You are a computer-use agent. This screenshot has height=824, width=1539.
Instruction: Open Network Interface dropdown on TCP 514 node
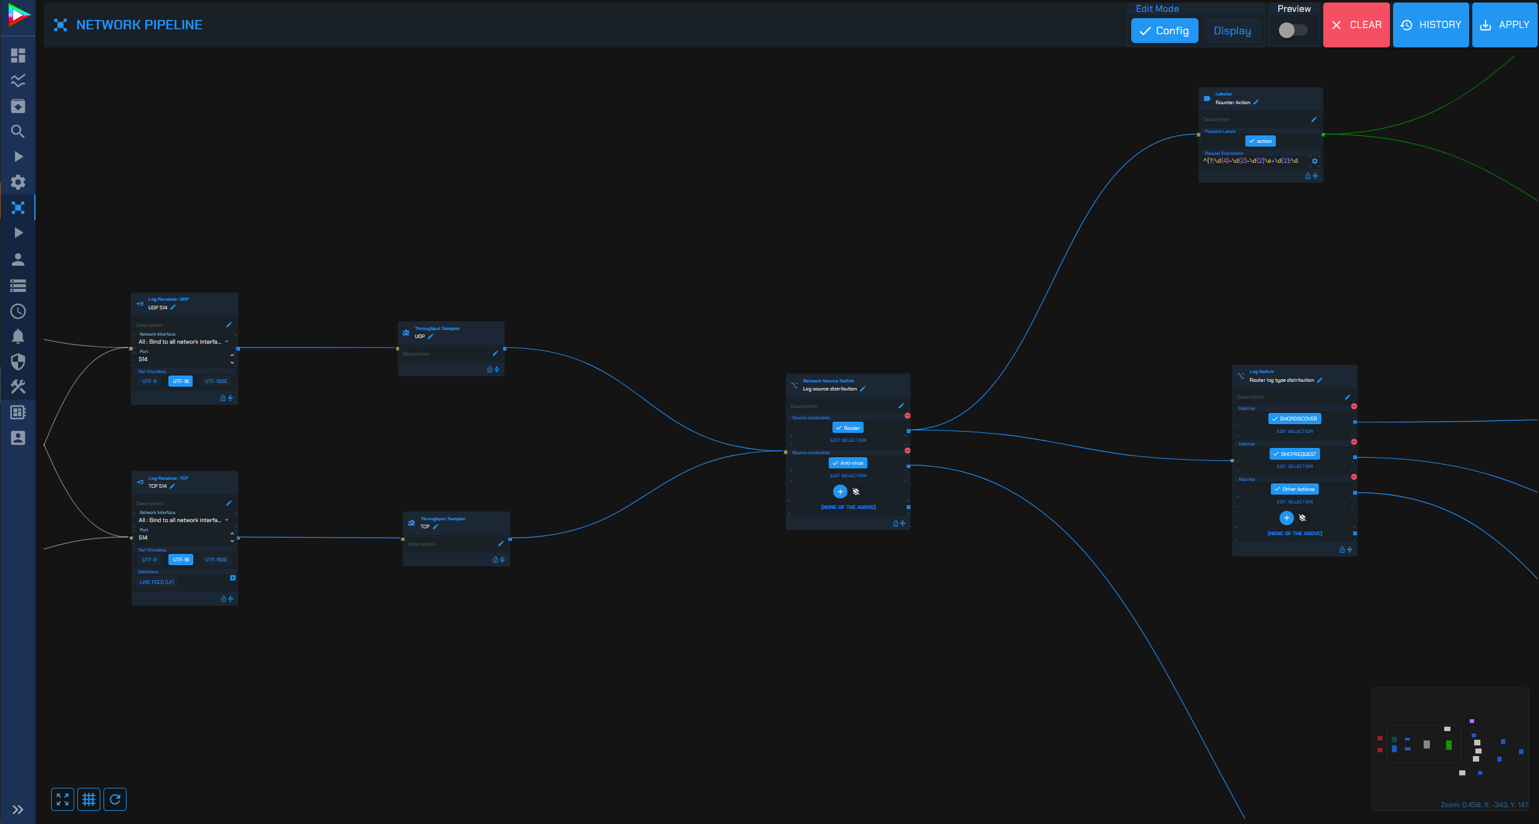[x=183, y=520]
